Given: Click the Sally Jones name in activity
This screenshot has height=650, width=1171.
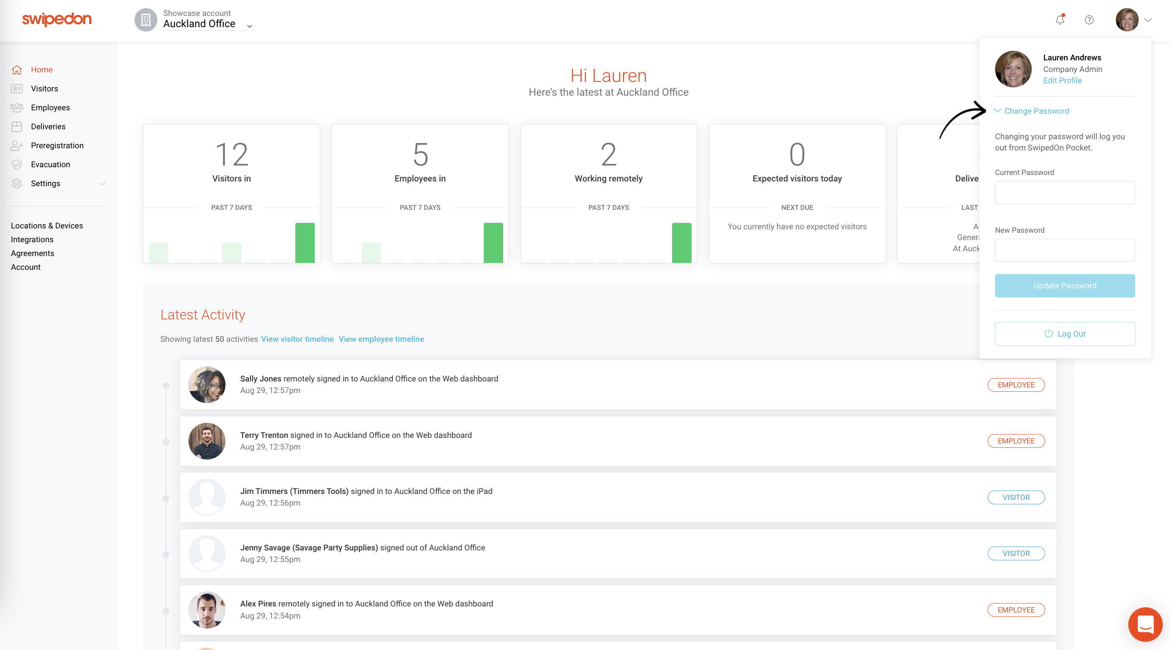Looking at the screenshot, I should point(260,378).
